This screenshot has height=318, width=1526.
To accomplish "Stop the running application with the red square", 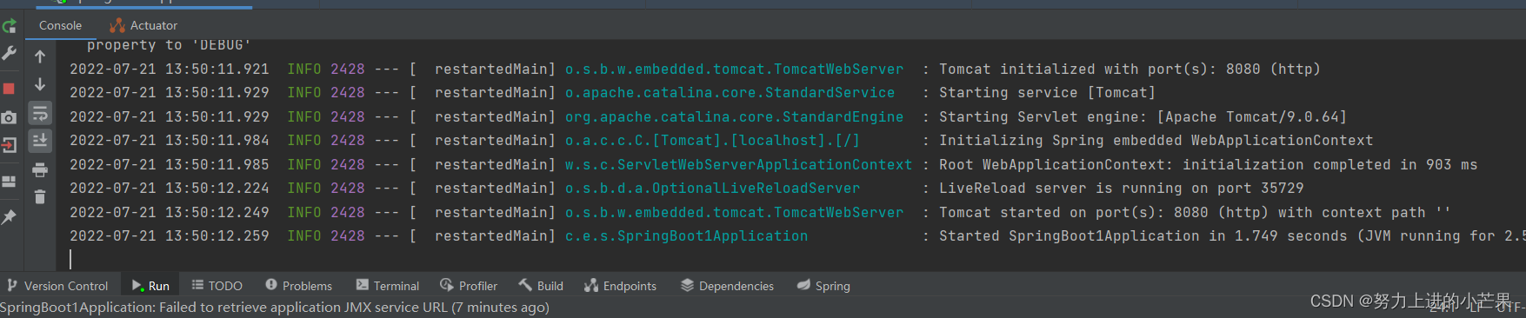I will pos(10,89).
